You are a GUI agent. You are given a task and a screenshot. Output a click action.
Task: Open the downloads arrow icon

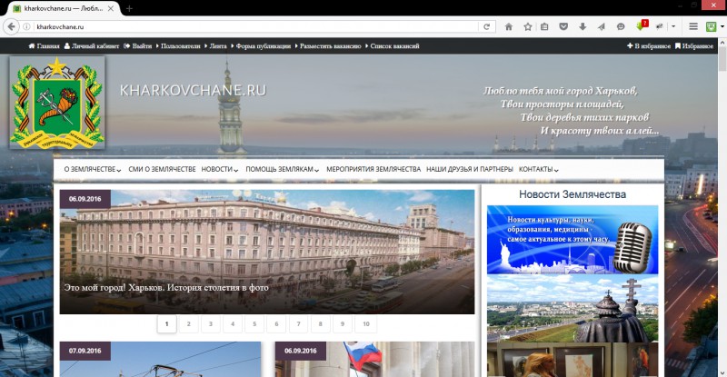(x=583, y=27)
